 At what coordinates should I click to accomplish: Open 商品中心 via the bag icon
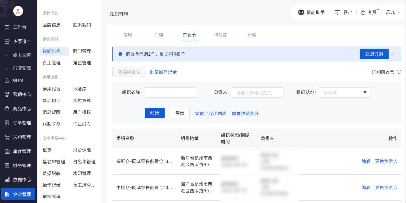click(x=7, y=109)
